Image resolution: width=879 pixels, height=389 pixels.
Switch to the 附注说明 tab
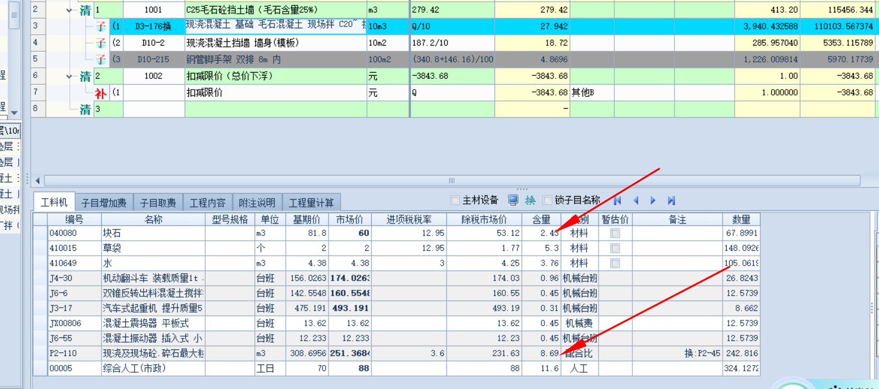[x=258, y=201]
